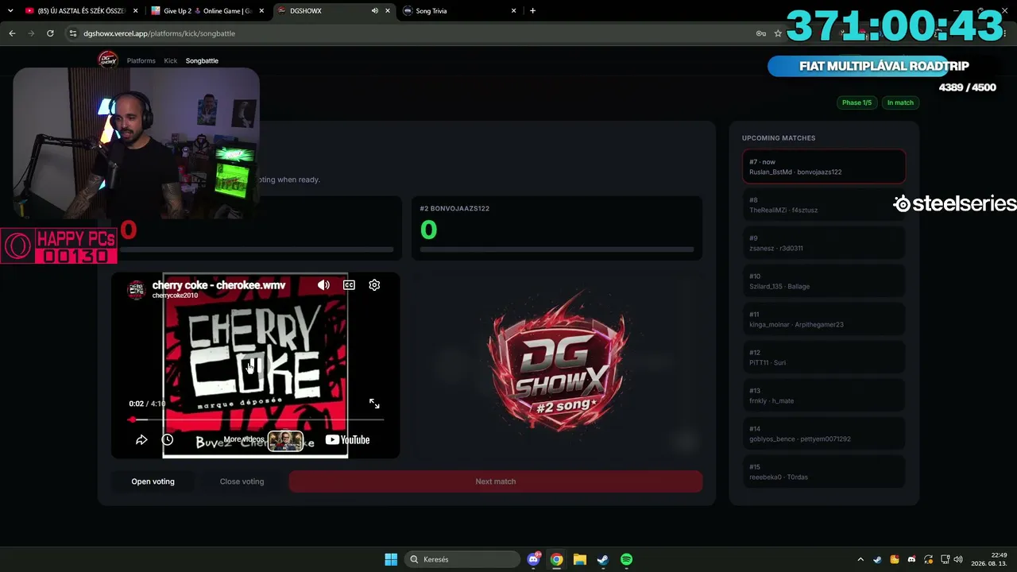Switch to the Give Up 2 Online Game tab
This screenshot has width=1017, height=572.
point(207,11)
